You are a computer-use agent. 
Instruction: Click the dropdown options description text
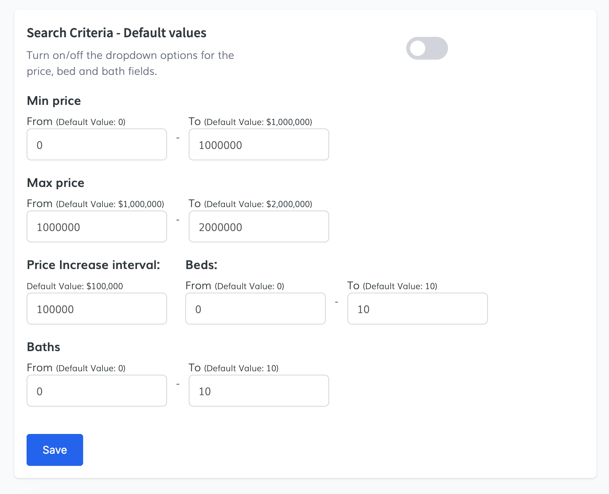pos(130,63)
